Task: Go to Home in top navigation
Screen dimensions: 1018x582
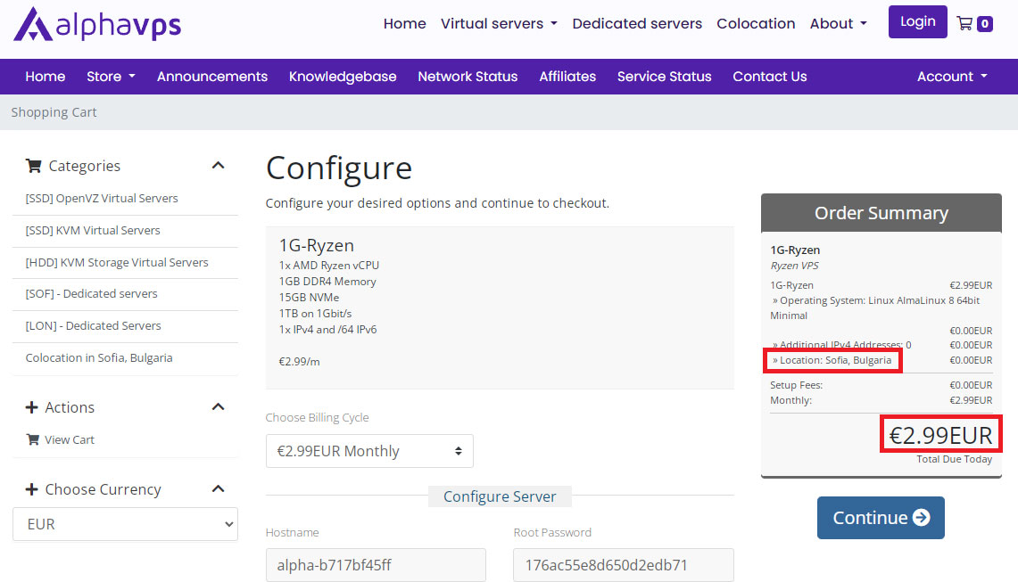Action: point(404,23)
